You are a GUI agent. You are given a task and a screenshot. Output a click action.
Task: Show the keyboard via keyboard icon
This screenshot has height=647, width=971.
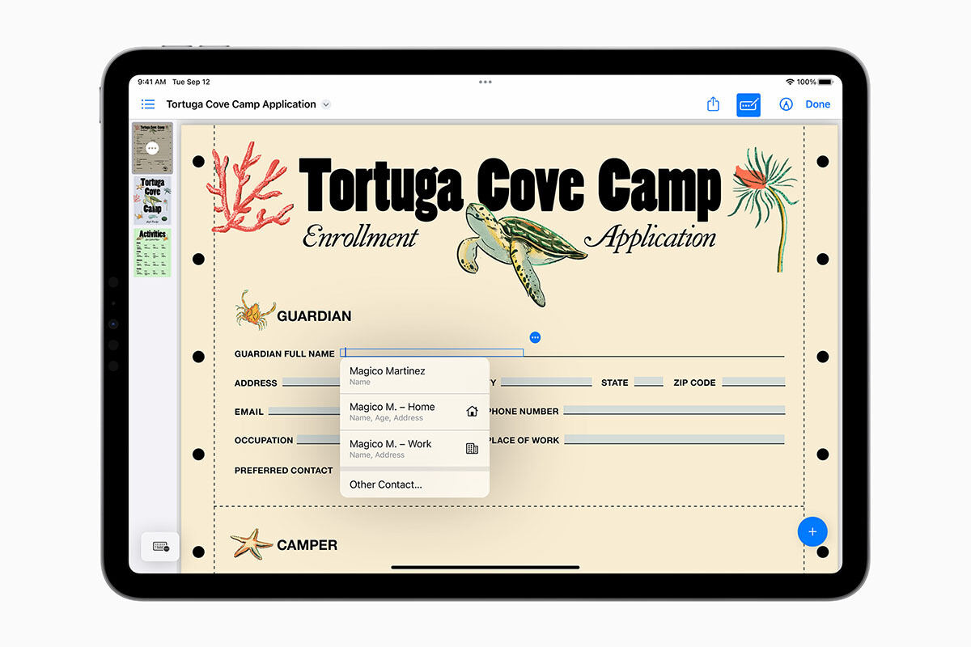coord(160,547)
